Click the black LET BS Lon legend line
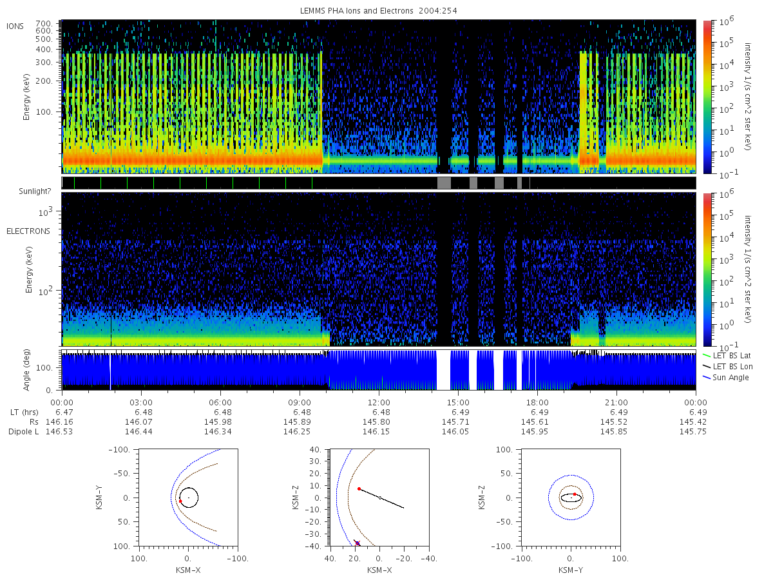The width and height of the screenshot is (773, 580). pyautogui.click(x=705, y=367)
